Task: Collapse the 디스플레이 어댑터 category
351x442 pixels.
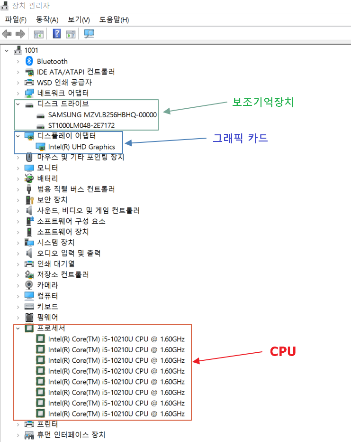Action: coord(18,136)
